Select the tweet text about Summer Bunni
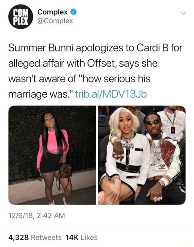 (x=95, y=71)
